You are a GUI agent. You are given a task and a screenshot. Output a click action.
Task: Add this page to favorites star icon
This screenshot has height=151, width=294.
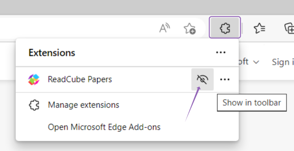(189, 28)
